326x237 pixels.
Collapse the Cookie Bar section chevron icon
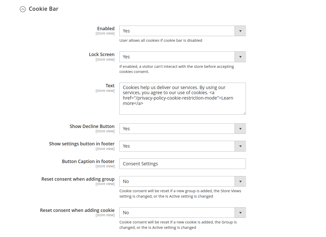click(x=23, y=9)
